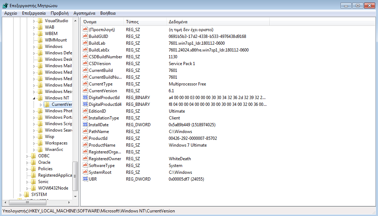Select the WAB key in tree
The image size is (378, 216).
click(49, 27)
